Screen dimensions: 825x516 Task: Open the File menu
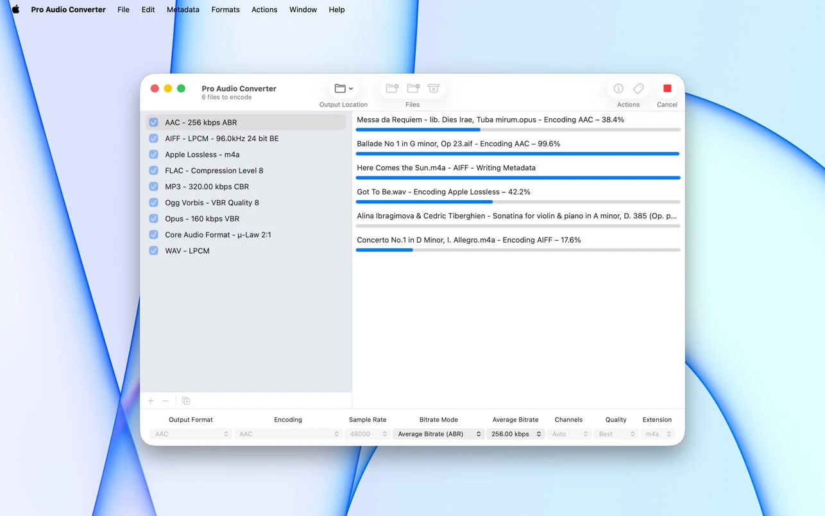pos(123,10)
